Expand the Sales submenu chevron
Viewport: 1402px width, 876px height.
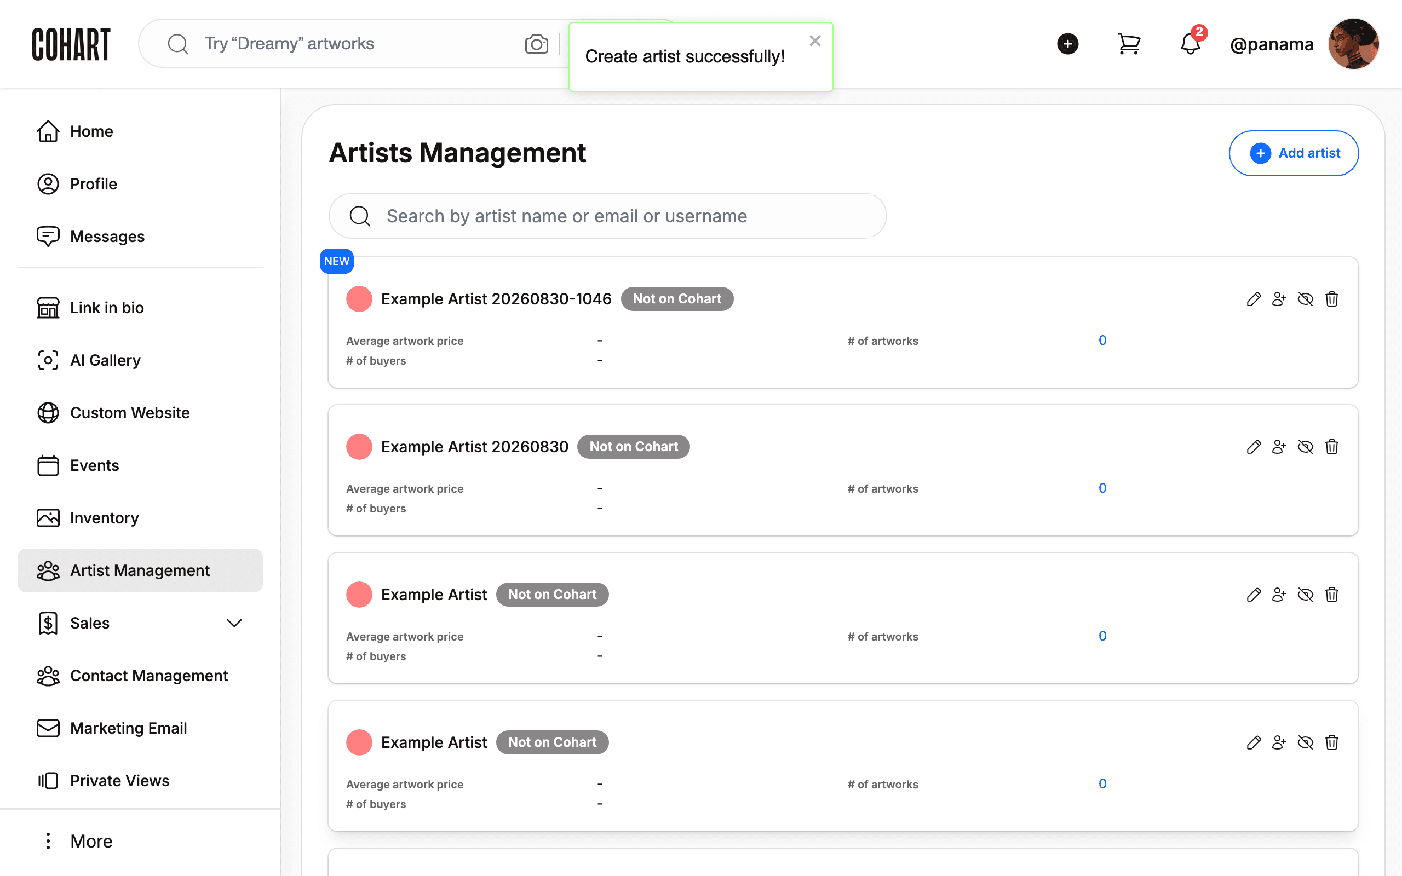click(234, 624)
